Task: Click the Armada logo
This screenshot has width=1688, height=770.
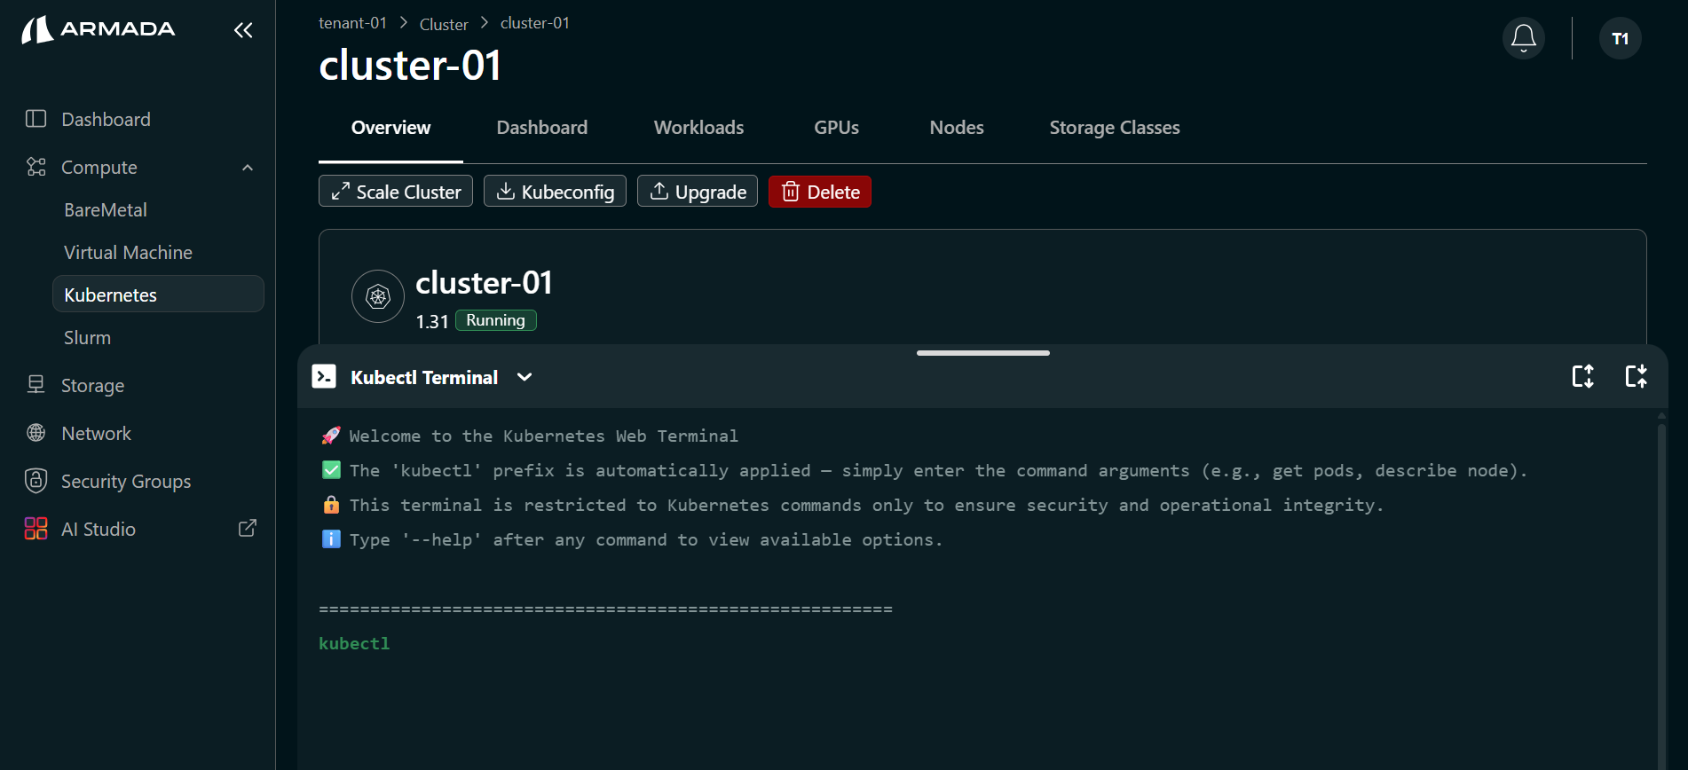Action: coord(99,29)
